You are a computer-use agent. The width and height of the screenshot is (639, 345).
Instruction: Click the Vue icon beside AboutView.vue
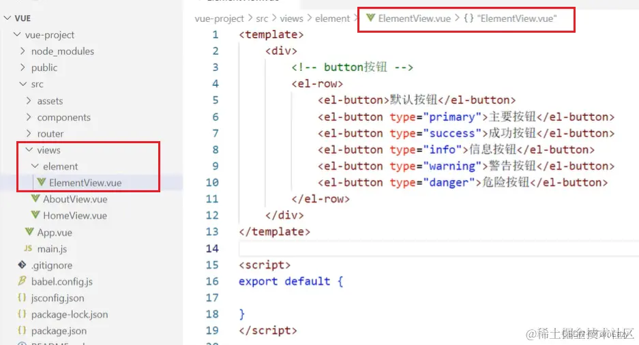tap(35, 199)
